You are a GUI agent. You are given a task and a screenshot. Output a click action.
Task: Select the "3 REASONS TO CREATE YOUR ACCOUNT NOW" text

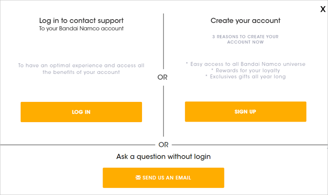tap(246, 39)
